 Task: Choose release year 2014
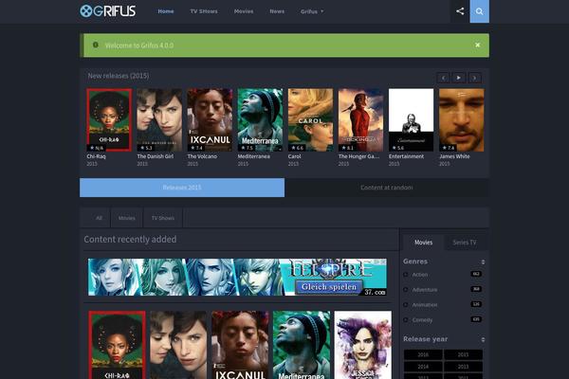[423, 367]
